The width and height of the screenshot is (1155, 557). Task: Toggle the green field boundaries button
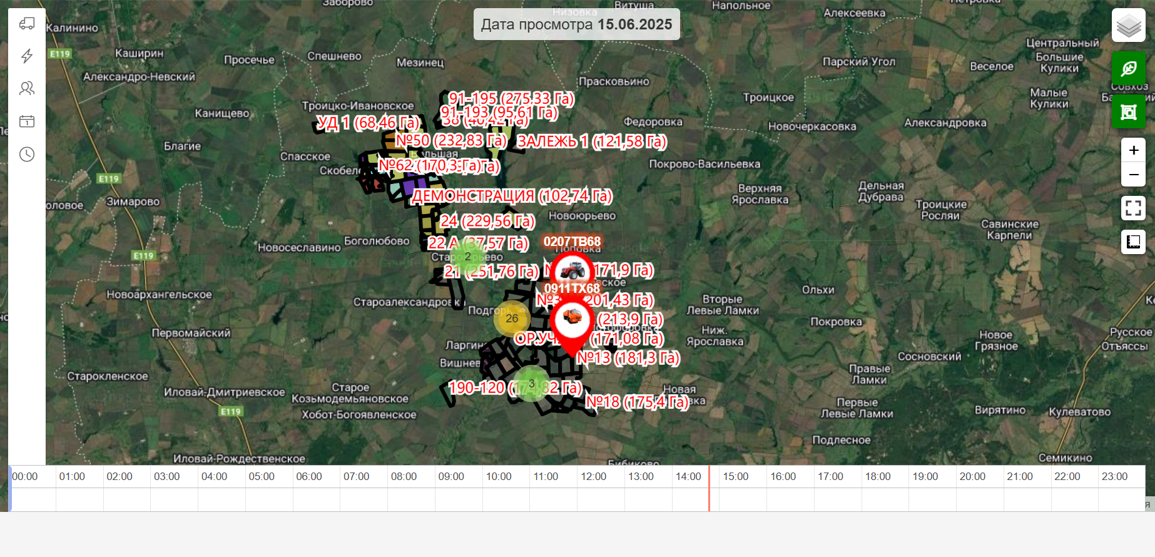[1128, 112]
